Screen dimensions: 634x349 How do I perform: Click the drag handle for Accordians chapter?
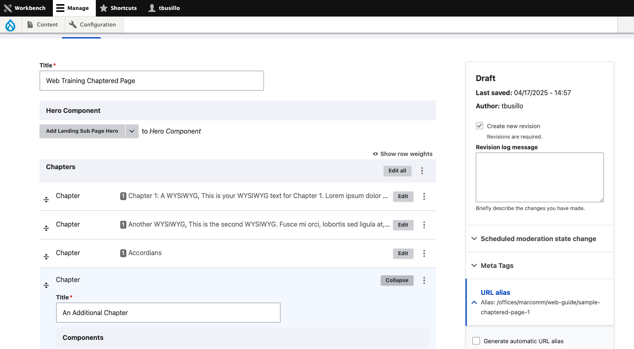(x=46, y=256)
